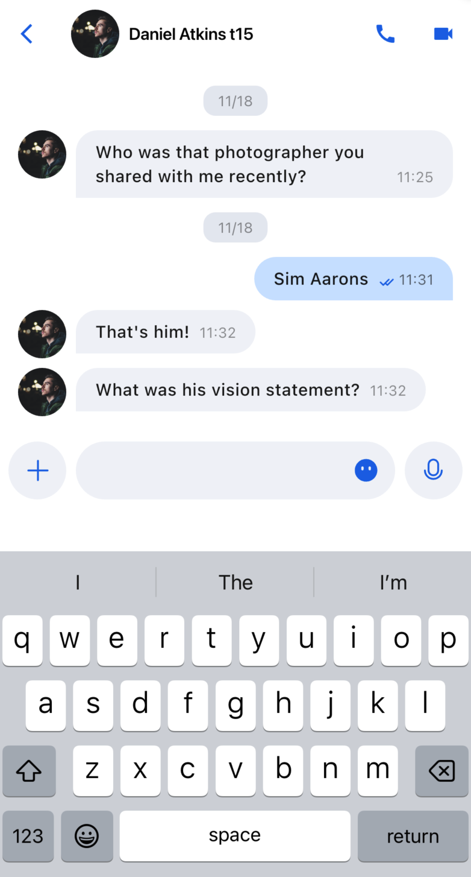This screenshot has width=471, height=877.
Task: Tap the backspace key on keyboard
Action: coord(441,771)
